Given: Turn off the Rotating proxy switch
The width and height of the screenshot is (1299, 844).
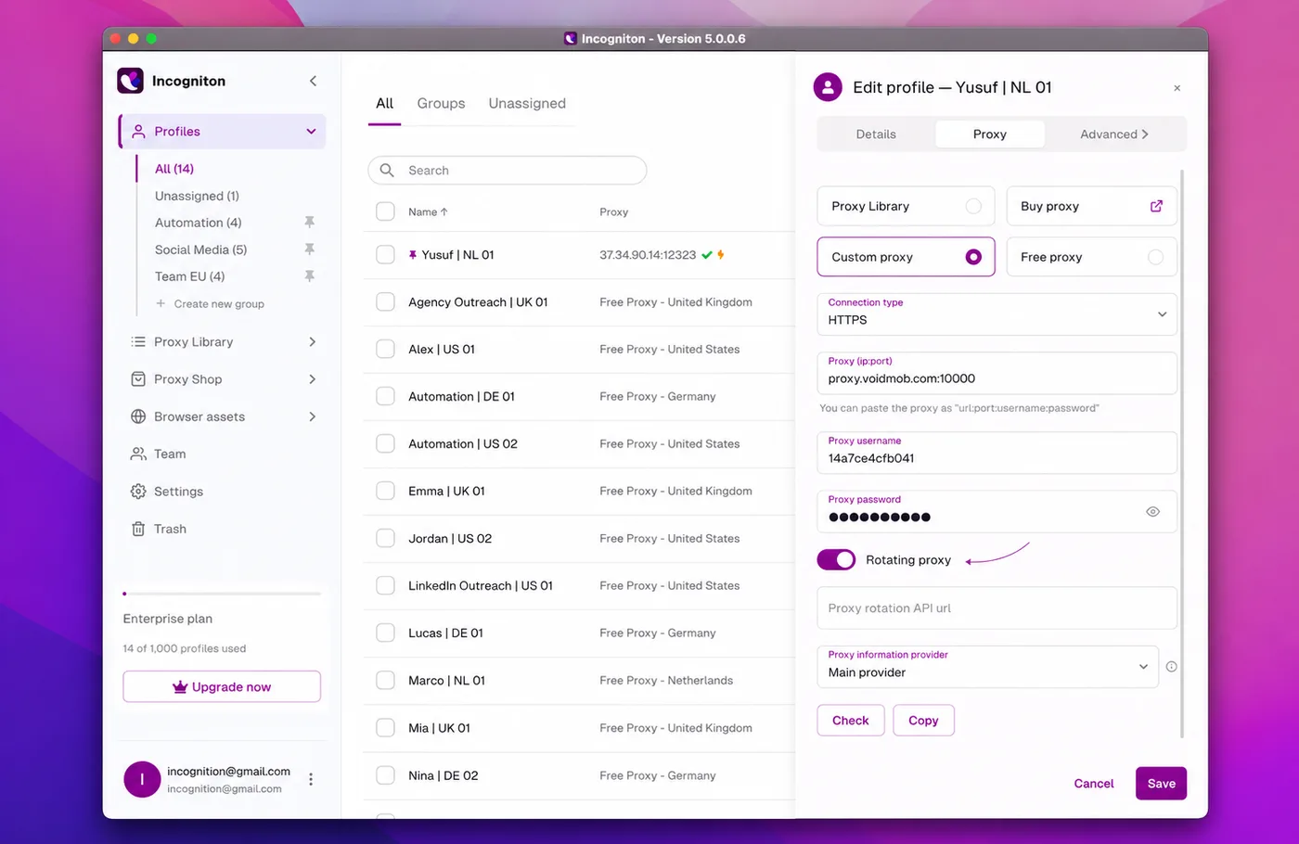Looking at the screenshot, I should [x=836, y=560].
